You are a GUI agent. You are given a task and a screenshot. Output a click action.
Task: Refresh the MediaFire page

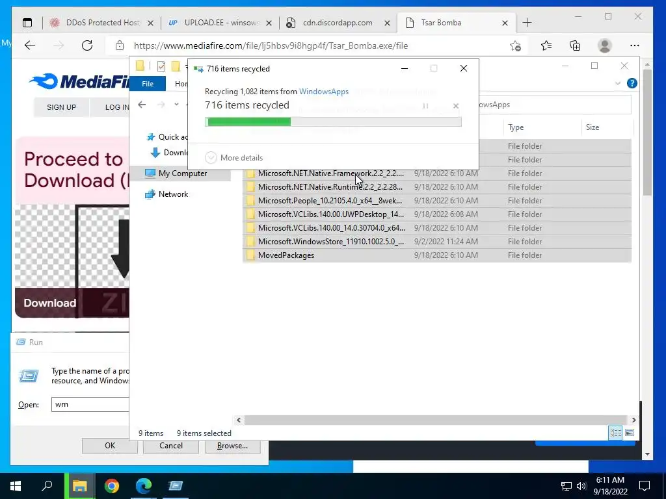87,45
